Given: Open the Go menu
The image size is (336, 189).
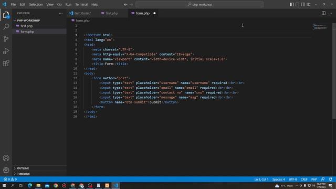Looking at the screenshot, I should (59, 5).
